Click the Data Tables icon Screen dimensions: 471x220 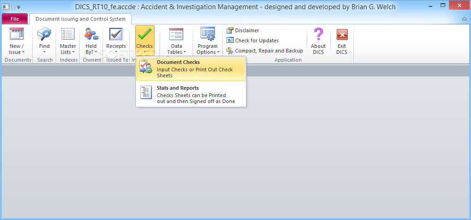(x=176, y=34)
